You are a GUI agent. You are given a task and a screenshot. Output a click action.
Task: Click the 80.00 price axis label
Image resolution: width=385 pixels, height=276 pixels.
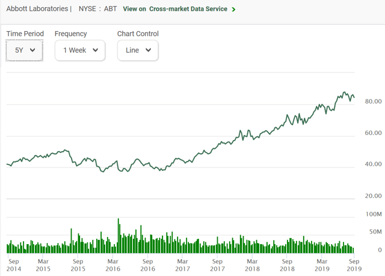(373, 101)
